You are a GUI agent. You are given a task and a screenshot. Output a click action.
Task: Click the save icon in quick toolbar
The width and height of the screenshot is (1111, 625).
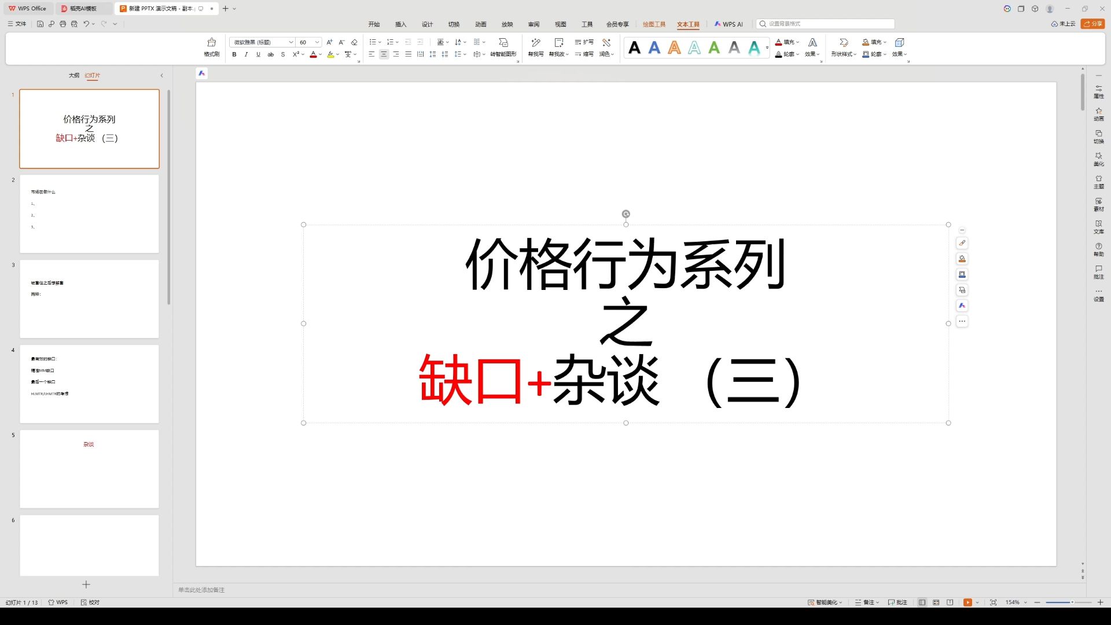coord(40,24)
